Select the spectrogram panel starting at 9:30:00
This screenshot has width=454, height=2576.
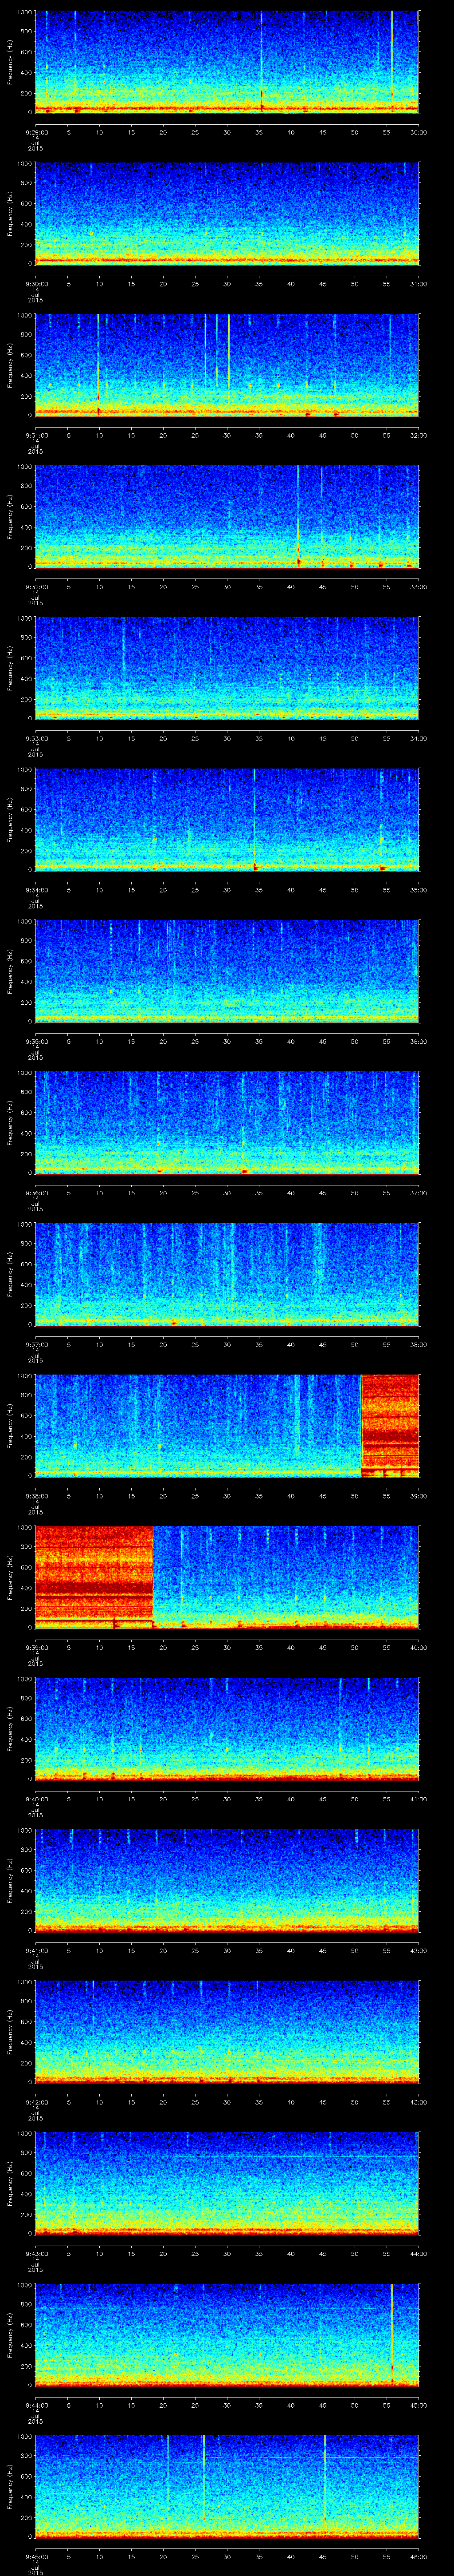tap(227, 213)
